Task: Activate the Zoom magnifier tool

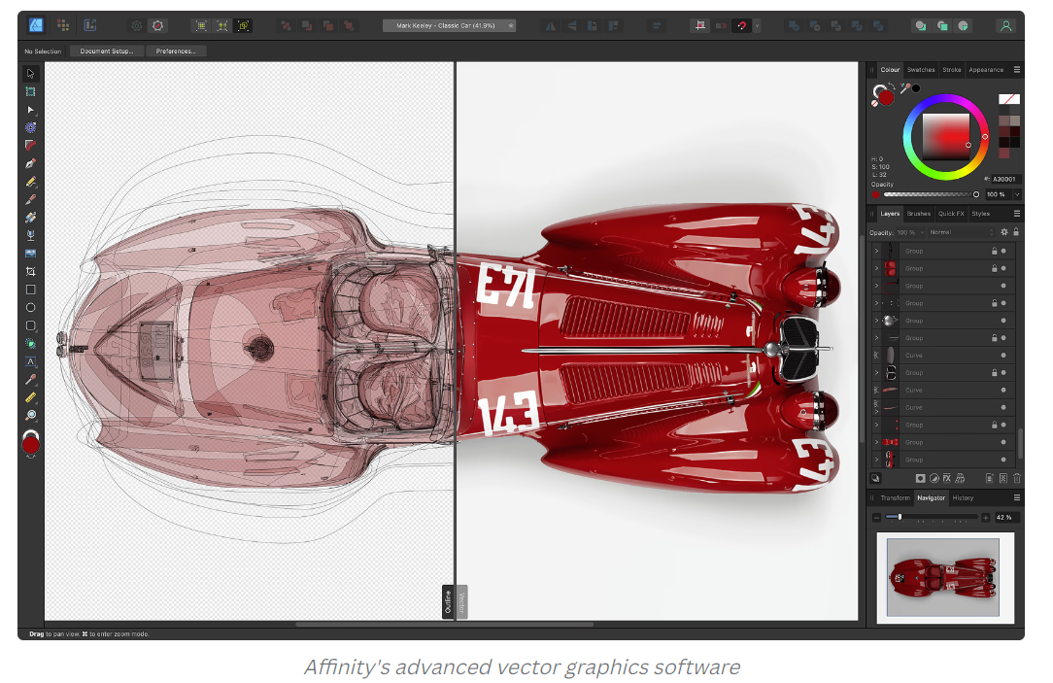Action: tap(31, 415)
